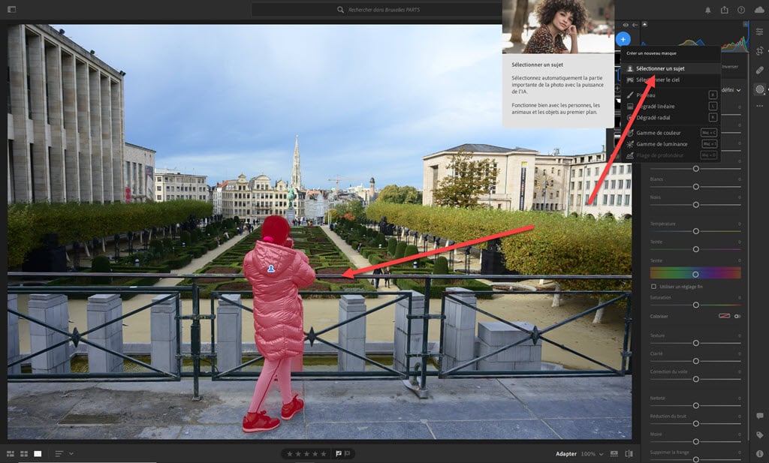Click the back arrow in the mask panel
The image size is (769, 463).
coord(635,25)
